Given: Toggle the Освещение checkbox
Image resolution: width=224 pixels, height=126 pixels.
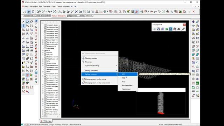Looking at the screenshot, I should point(45,48).
